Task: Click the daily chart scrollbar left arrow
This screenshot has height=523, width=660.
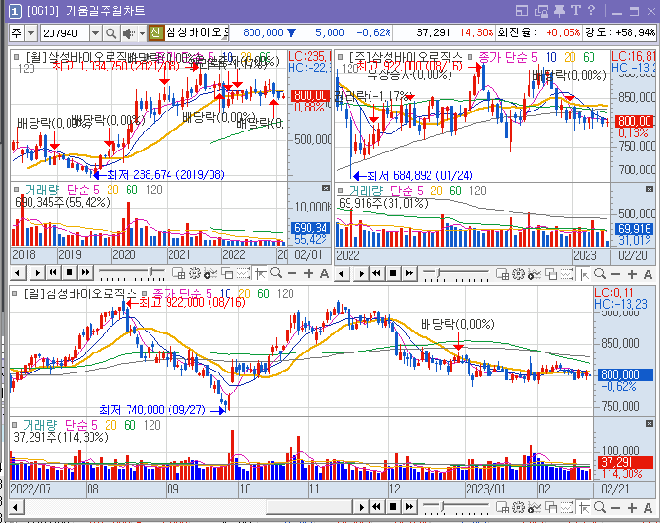Action: click(16, 507)
